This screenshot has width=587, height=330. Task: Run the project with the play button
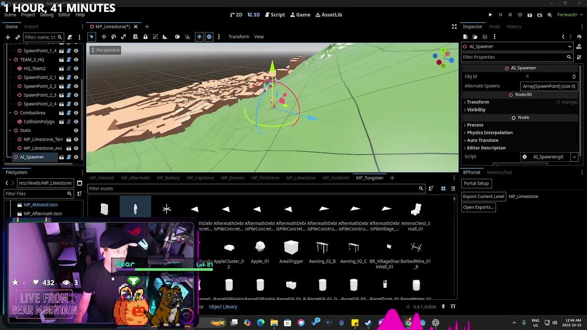(490, 15)
